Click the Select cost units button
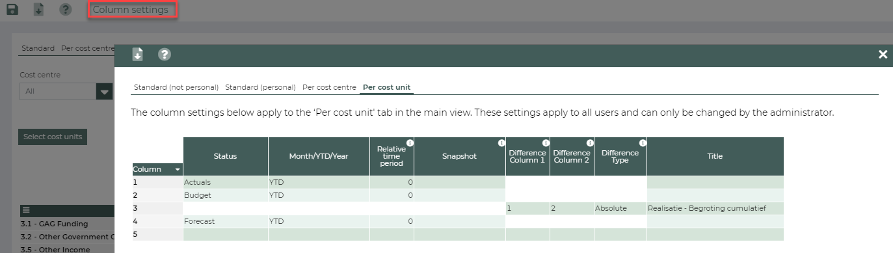The width and height of the screenshot is (893, 253). click(x=53, y=137)
